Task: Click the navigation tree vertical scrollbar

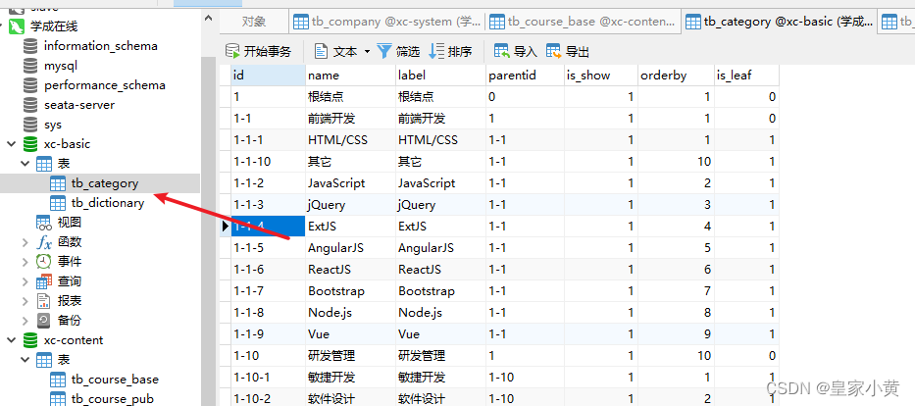Action: (208, 231)
